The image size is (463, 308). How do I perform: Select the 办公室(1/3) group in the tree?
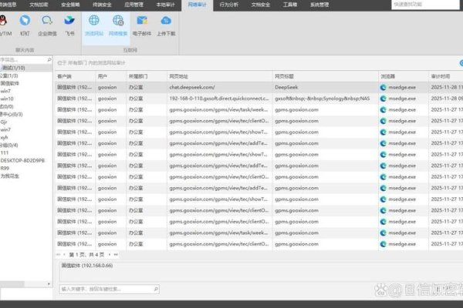pos(8,75)
